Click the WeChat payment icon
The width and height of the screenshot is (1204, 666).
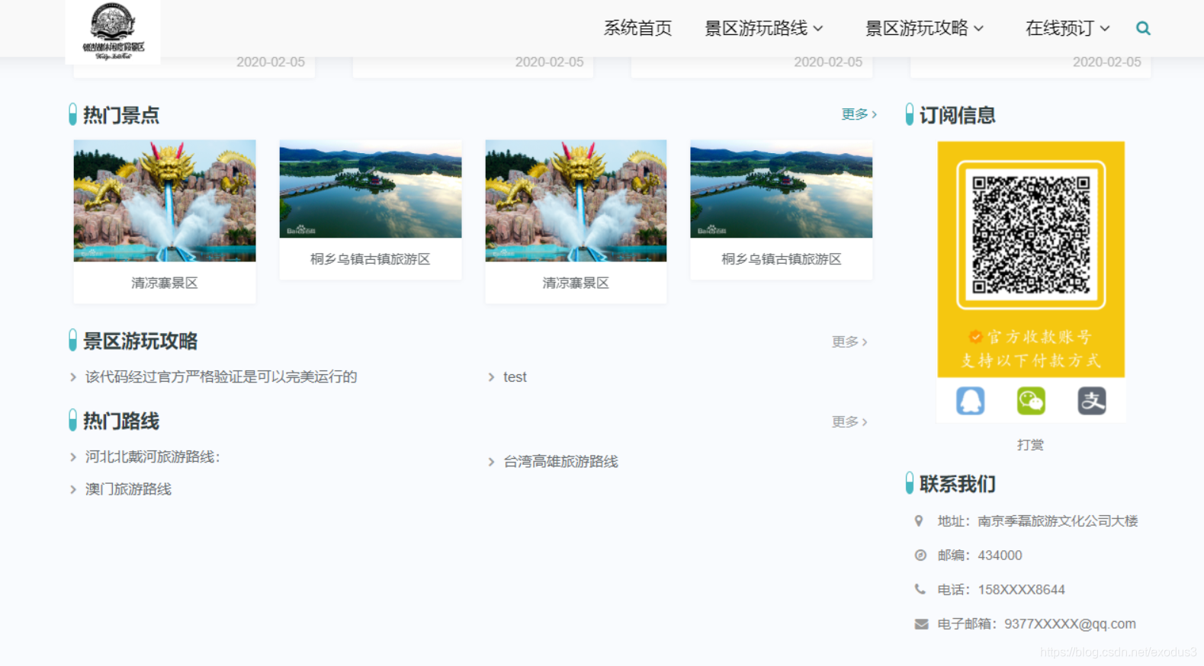coord(1031,401)
